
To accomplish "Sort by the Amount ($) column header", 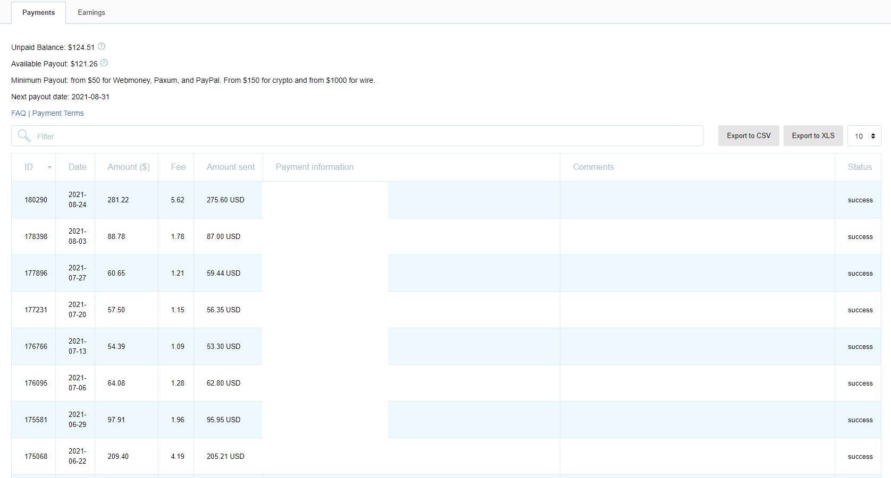I will (129, 167).
